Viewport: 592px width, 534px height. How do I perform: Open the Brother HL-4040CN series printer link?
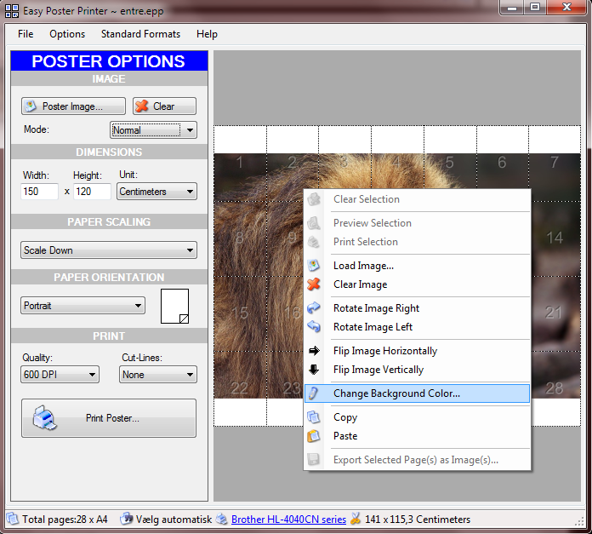(288, 520)
